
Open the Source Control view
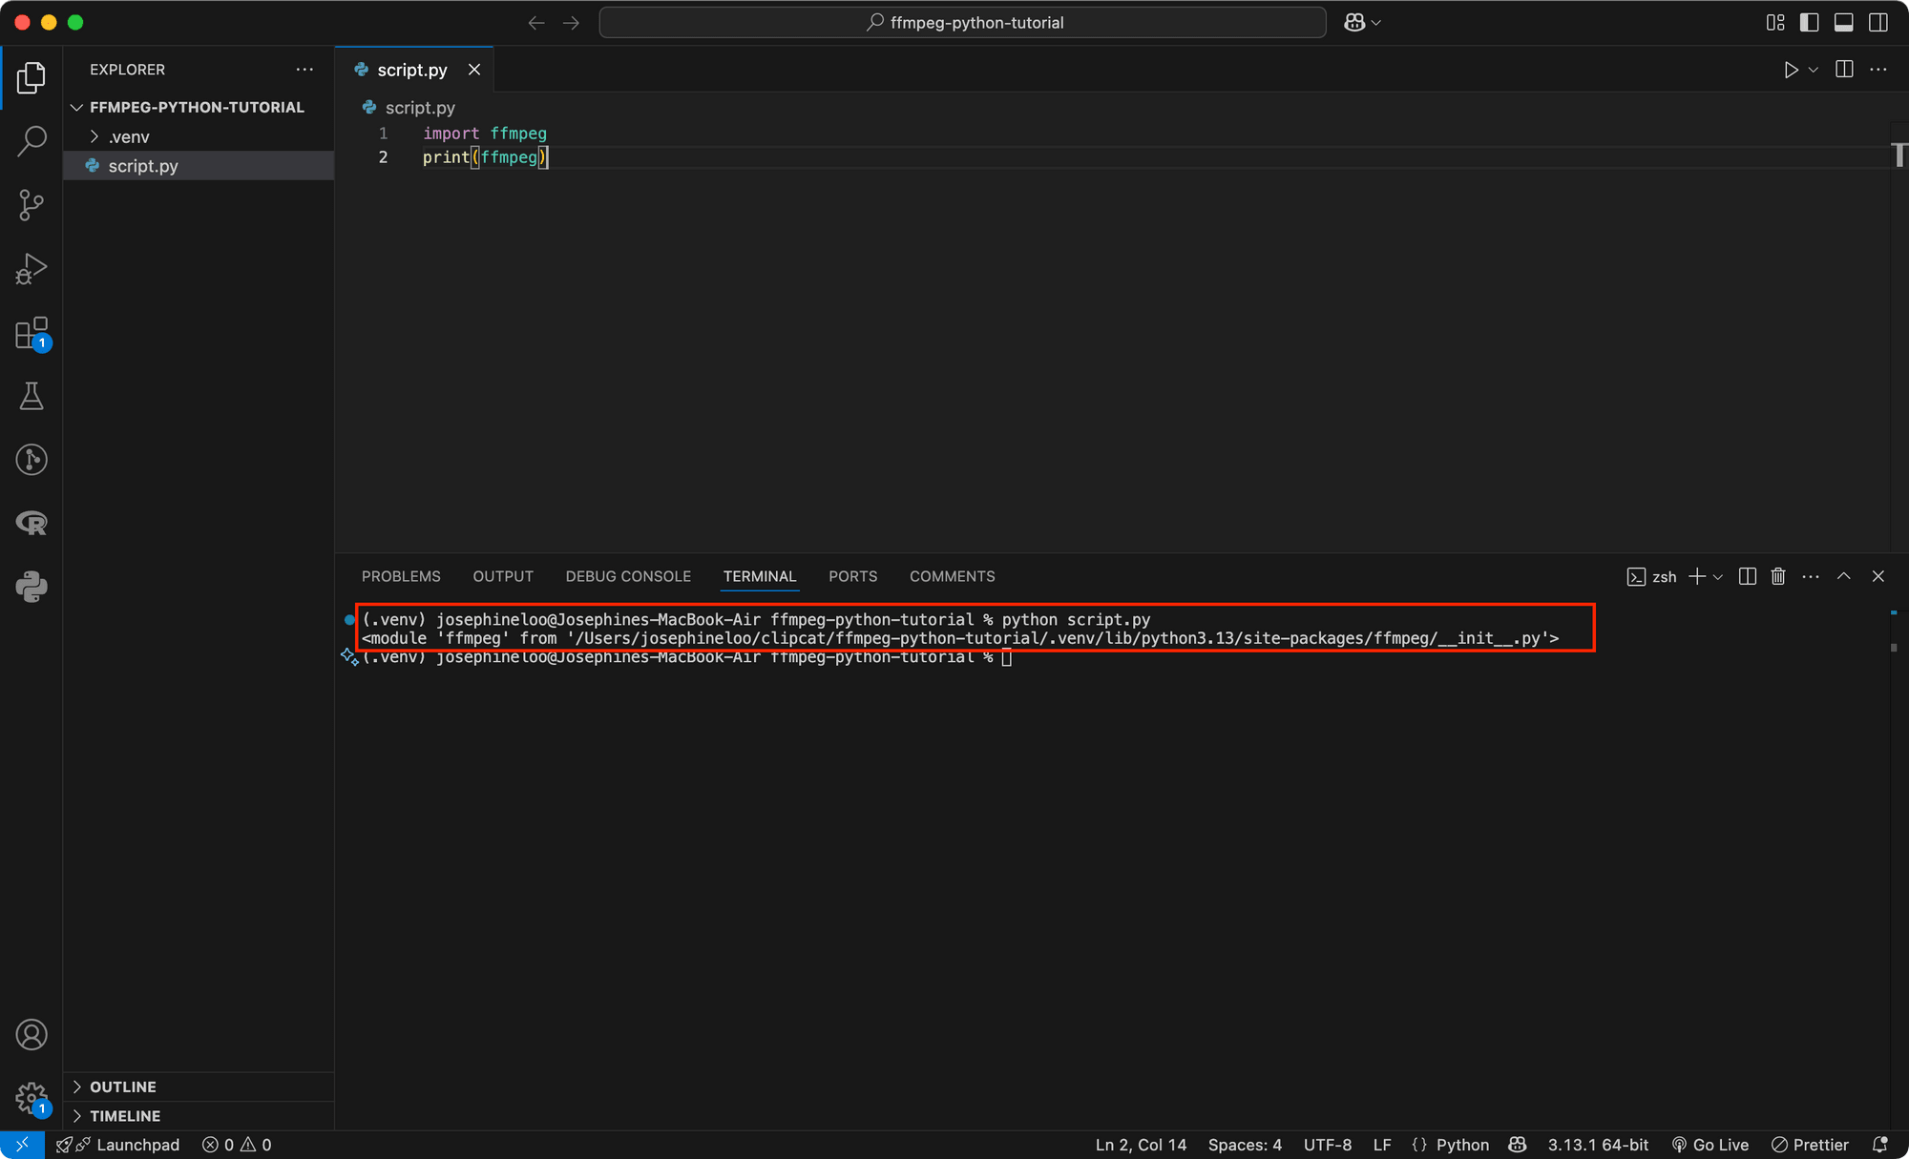(x=31, y=205)
